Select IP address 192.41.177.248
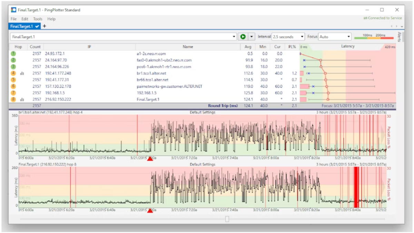This screenshot has width=414, height=233. 58,73
